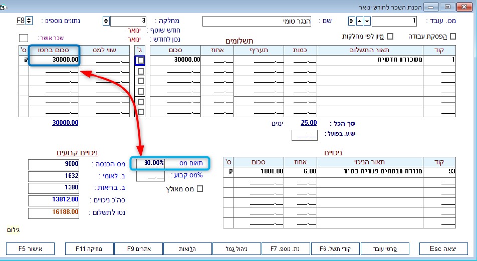Click the כמות column header
The width and height of the screenshot is (477, 261).
click(300, 50)
